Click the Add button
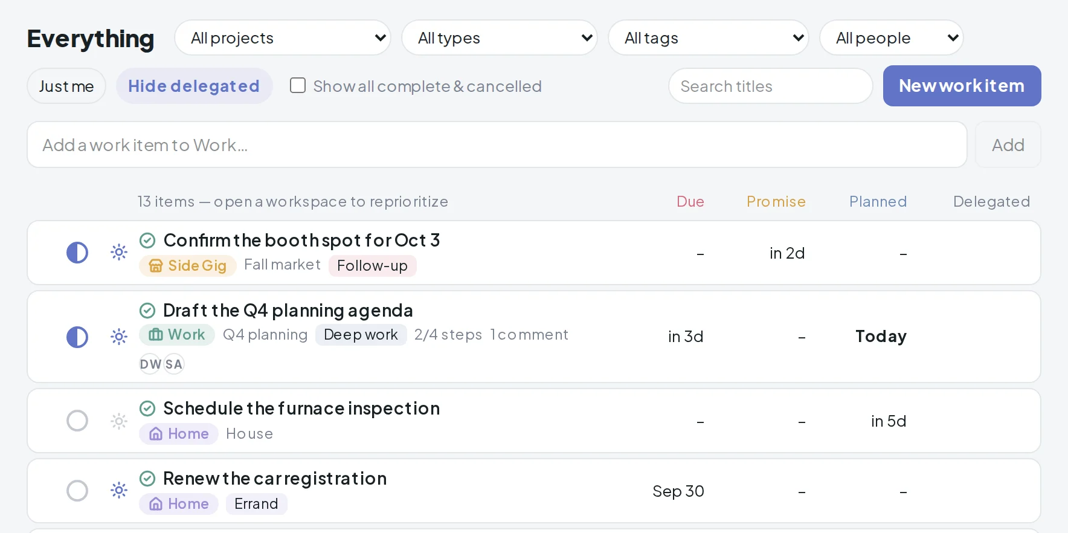Screen dimensions: 1068x533 [1008, 145]
